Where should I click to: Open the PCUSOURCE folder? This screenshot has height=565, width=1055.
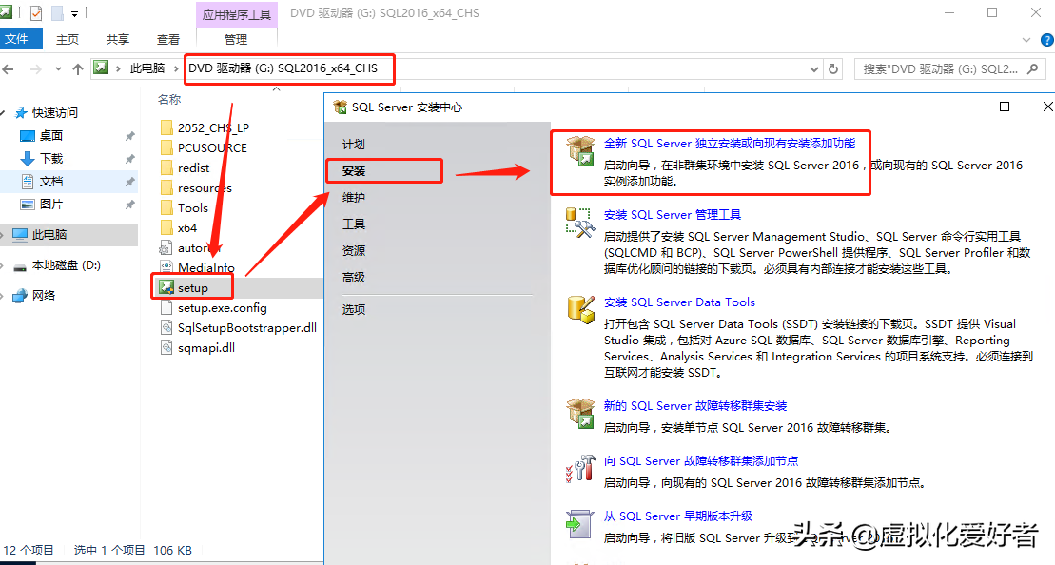tap(212, 148)
